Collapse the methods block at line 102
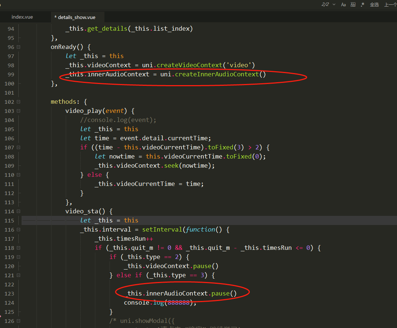 point(18,102)
